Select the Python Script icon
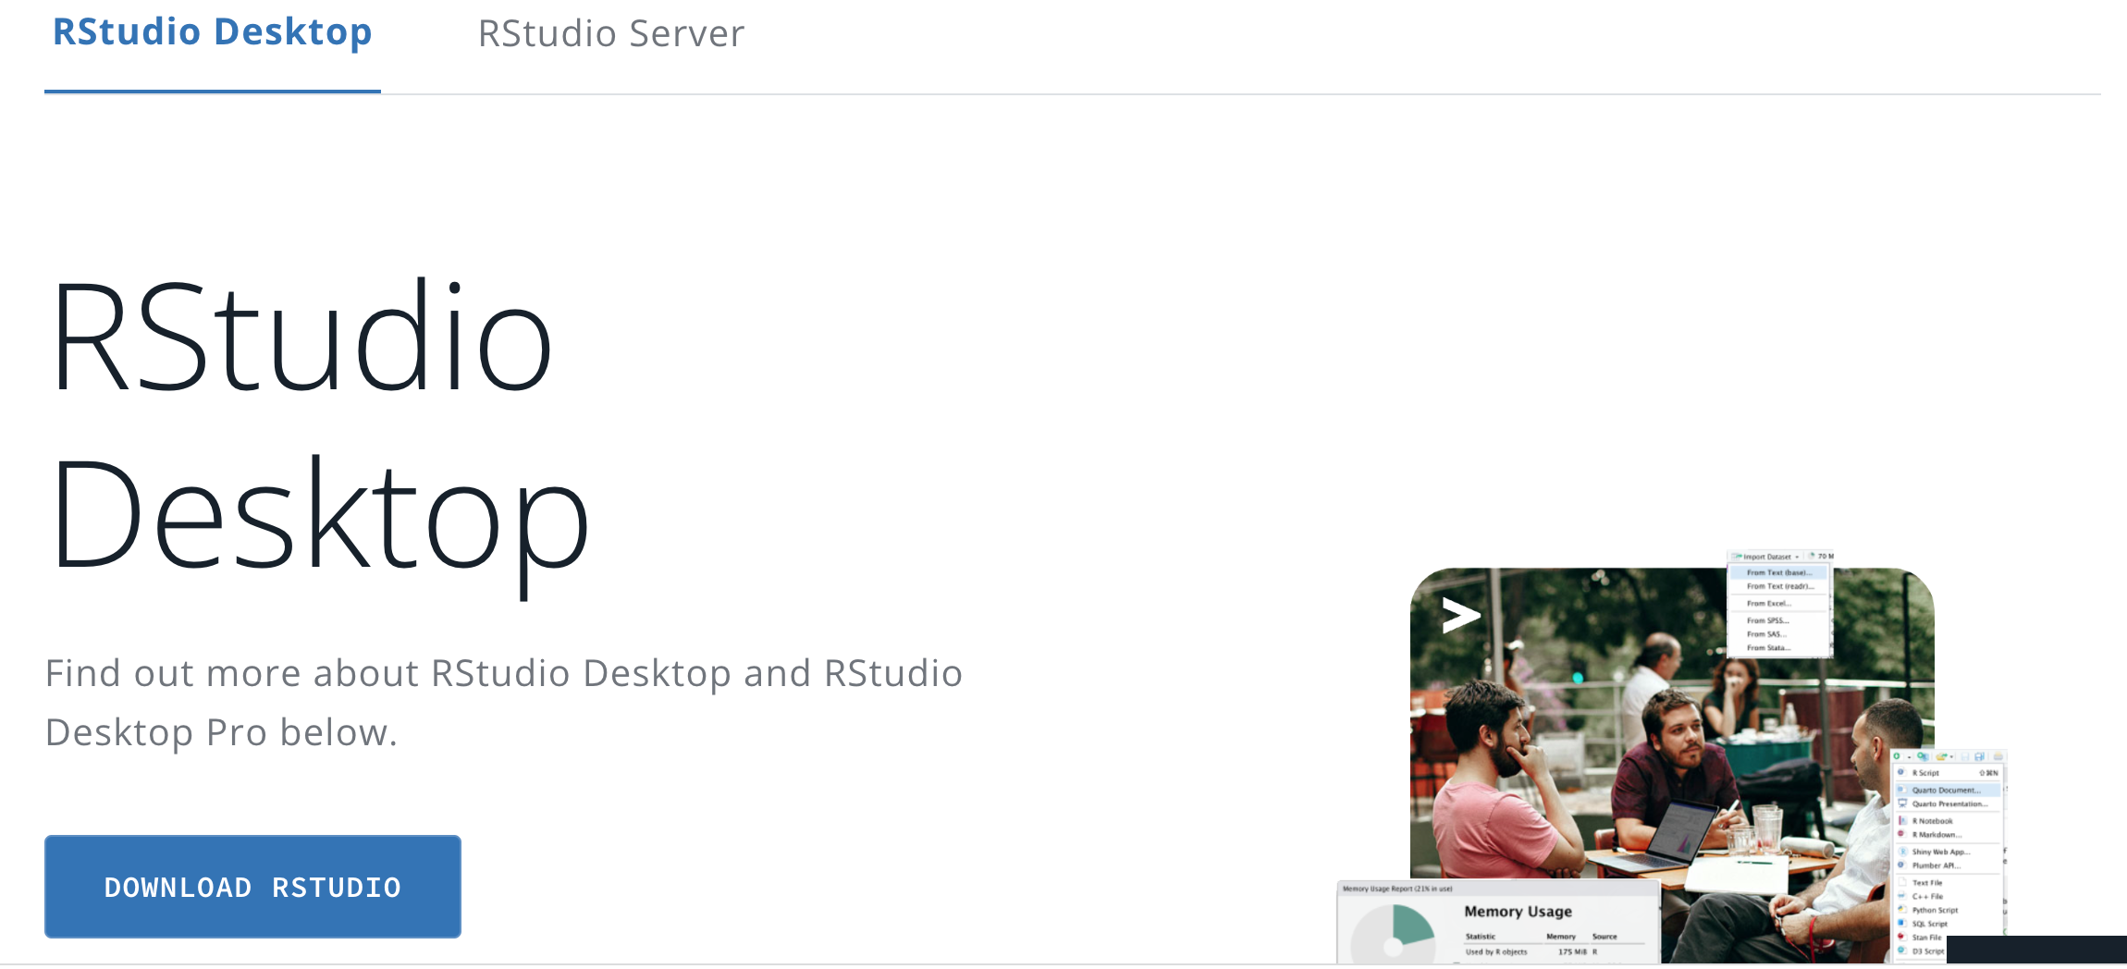2127x969 pixels. click(1901, 909)
